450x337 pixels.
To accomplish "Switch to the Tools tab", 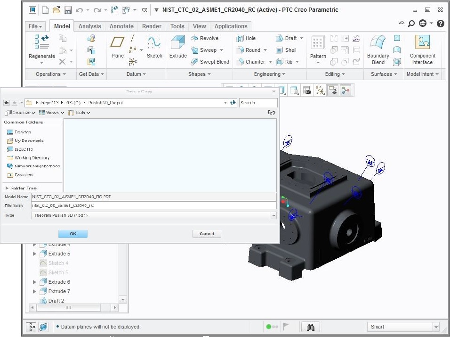I will coord(177,26).
